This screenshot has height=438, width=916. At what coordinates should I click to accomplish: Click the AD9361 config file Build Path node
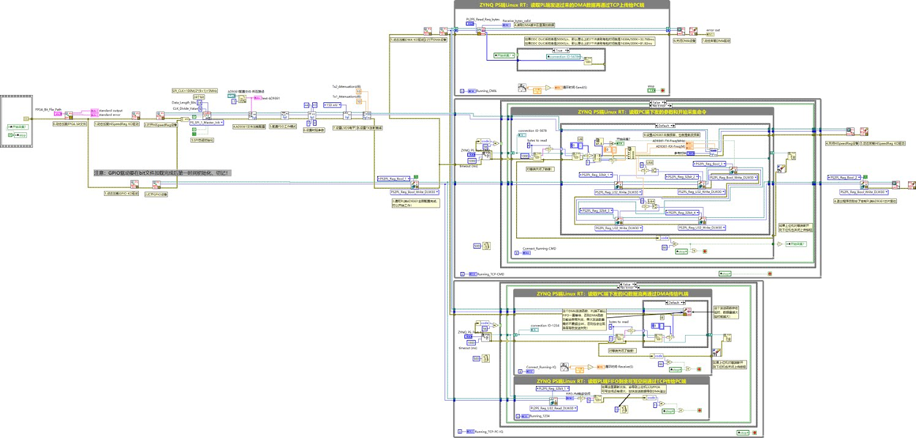pyautogui.click(x=243, y=99)
